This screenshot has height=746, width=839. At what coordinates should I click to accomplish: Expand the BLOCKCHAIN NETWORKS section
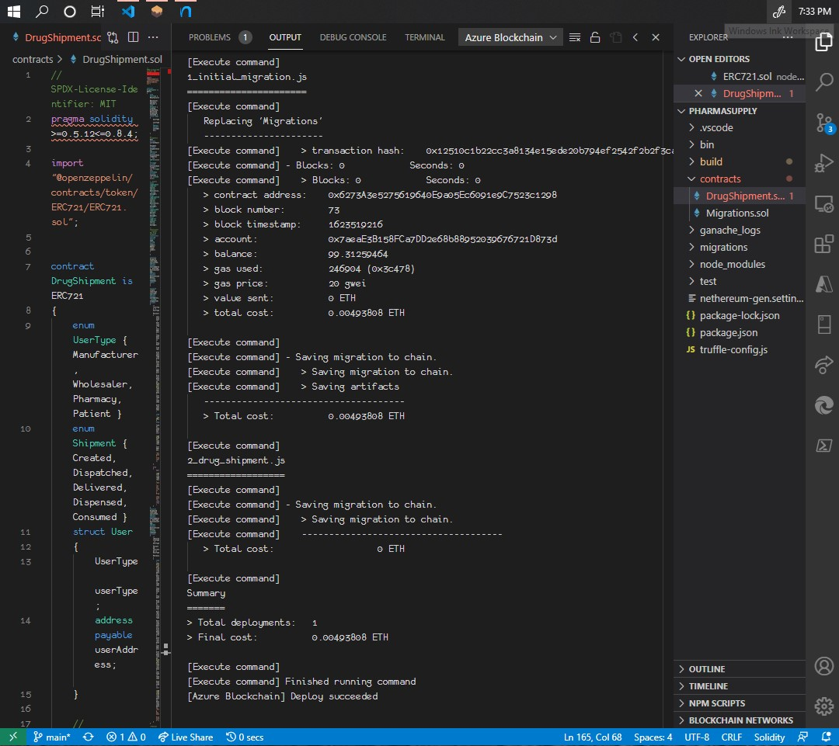click(740, 720)
